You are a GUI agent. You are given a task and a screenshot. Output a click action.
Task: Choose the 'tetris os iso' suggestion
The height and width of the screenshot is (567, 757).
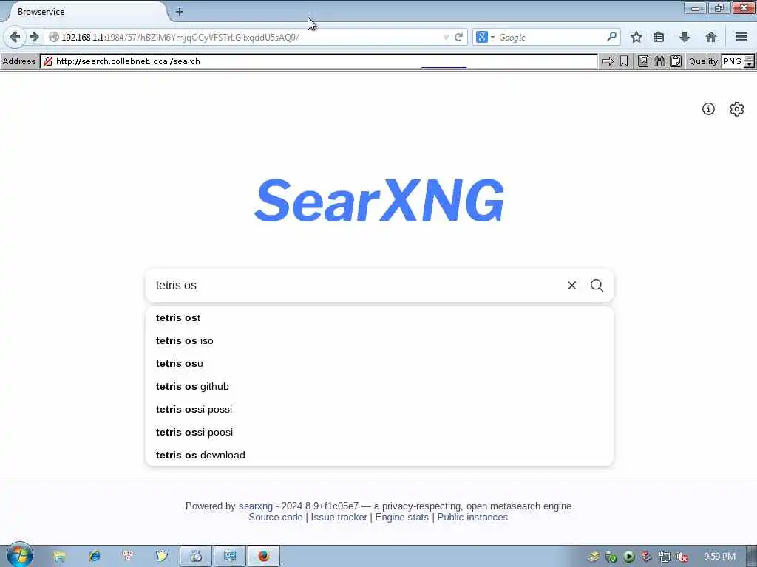coord(379,340)
